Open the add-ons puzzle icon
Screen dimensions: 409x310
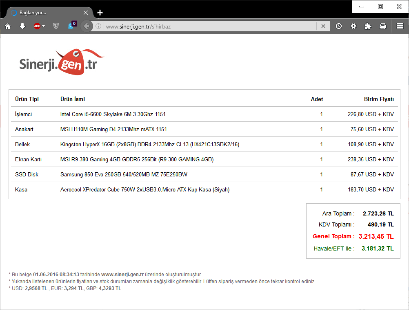click(368, 26)
